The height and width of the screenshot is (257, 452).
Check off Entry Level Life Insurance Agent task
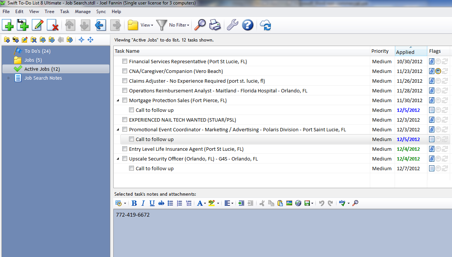125,149
